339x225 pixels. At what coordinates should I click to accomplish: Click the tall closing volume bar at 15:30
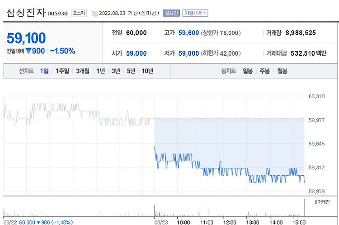[x=304, y=207]
